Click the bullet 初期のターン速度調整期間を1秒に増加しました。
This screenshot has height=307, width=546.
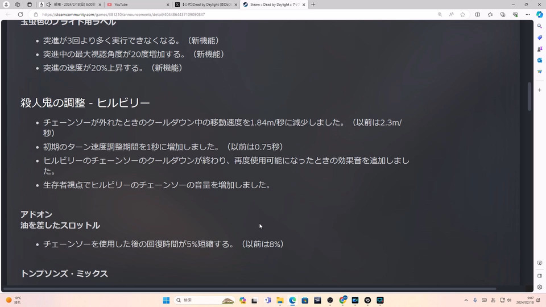pyautogui.click(x=163, y=147)
